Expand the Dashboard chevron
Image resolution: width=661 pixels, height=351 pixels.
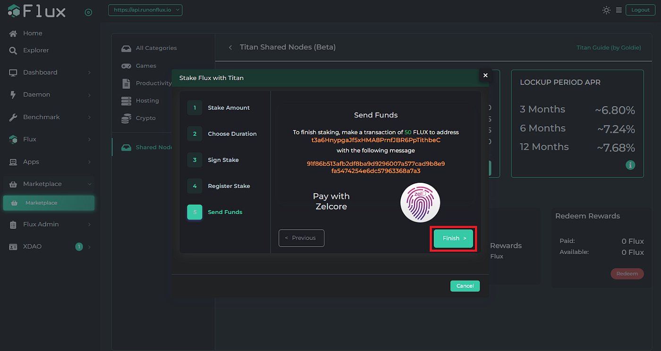[89, 73]
